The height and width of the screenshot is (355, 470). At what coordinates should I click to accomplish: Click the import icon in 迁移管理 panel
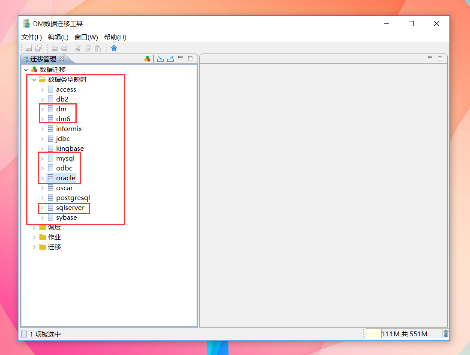161,59
